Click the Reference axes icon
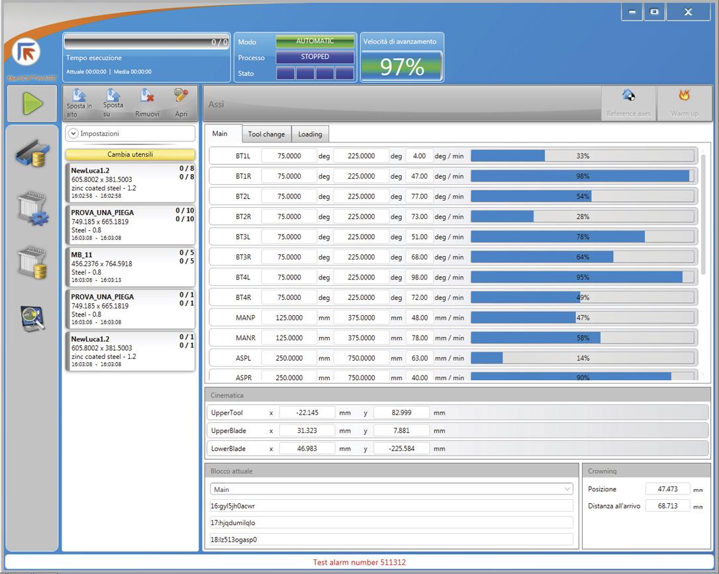 click(628, 96)
